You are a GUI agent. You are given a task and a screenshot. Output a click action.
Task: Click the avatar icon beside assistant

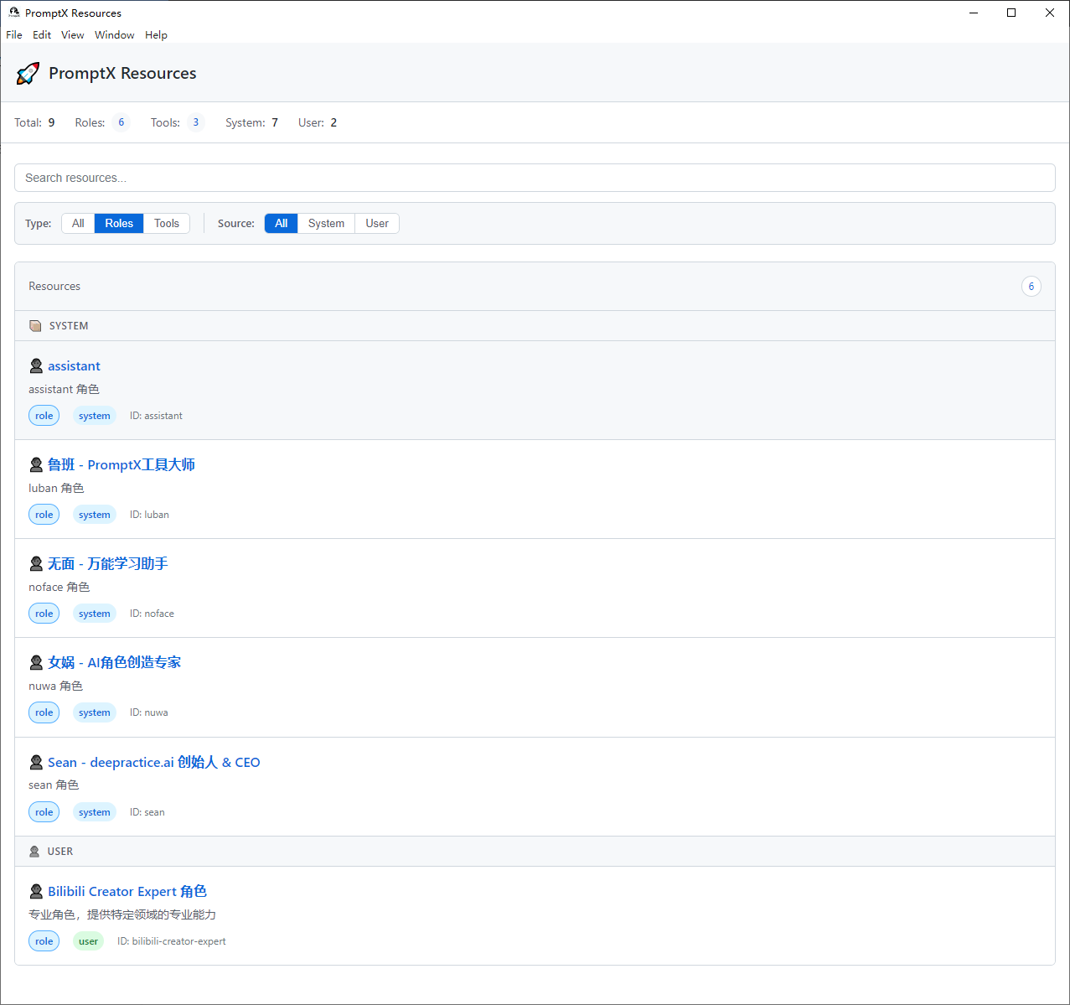36,366
